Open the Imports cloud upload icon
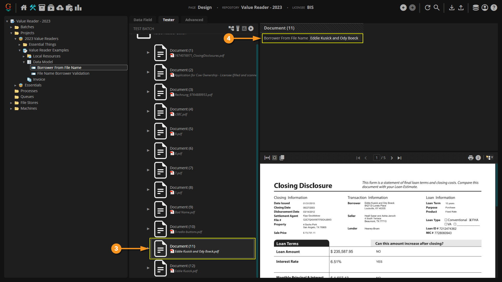This screenshot has width=502, height=282. pos(60,8)
